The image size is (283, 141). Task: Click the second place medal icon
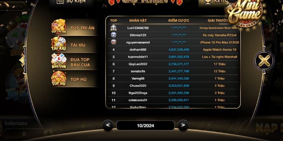click(x=114, y=35)
